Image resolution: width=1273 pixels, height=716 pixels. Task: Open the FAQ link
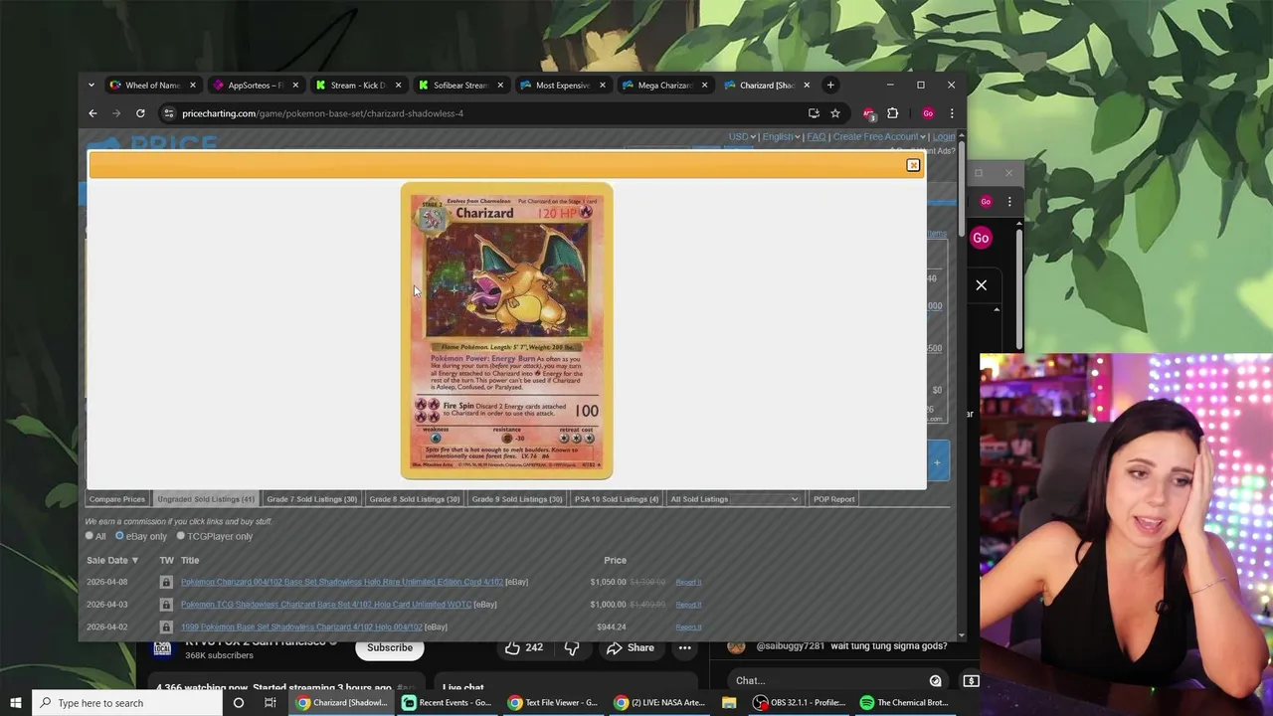(x=817, y=136)
